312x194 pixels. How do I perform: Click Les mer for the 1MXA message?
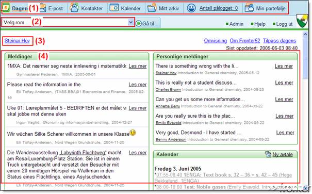[x=138, y=66]
